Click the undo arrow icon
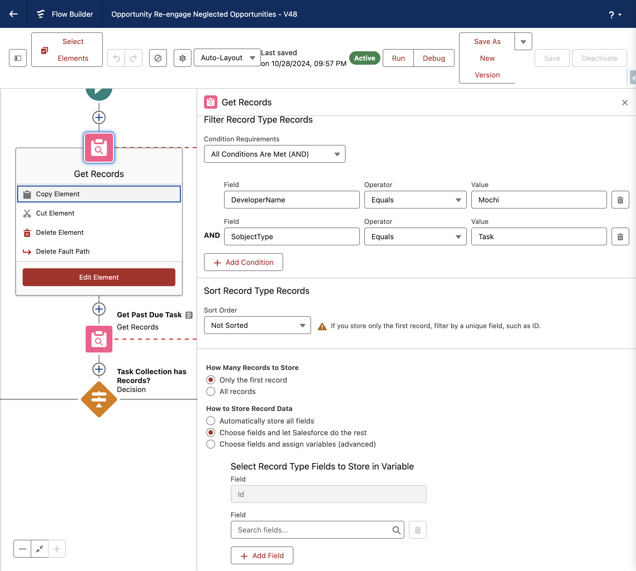 coord(116,58)
